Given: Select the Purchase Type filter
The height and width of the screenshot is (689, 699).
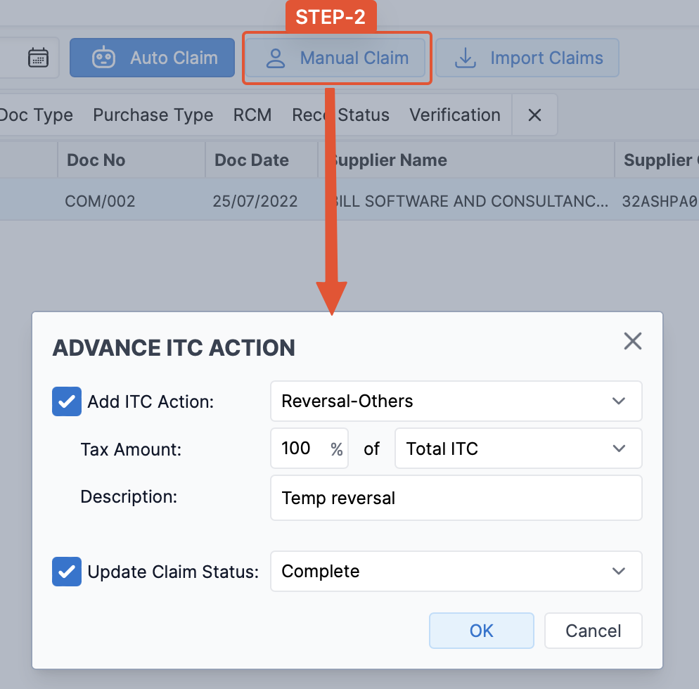Looking at the screenshot, I should (x=153, y=115).
